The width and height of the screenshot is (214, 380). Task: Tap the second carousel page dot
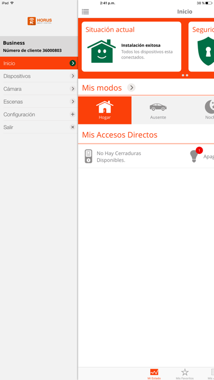[x=187, y=75]
